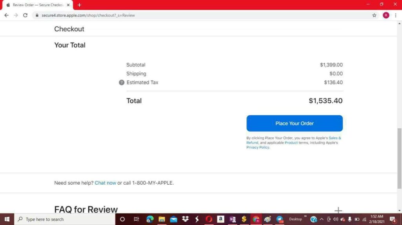Viewport: 402px width, 225px height.
Task: Bookmark this page with star icon
Action: tap(374, 15)
